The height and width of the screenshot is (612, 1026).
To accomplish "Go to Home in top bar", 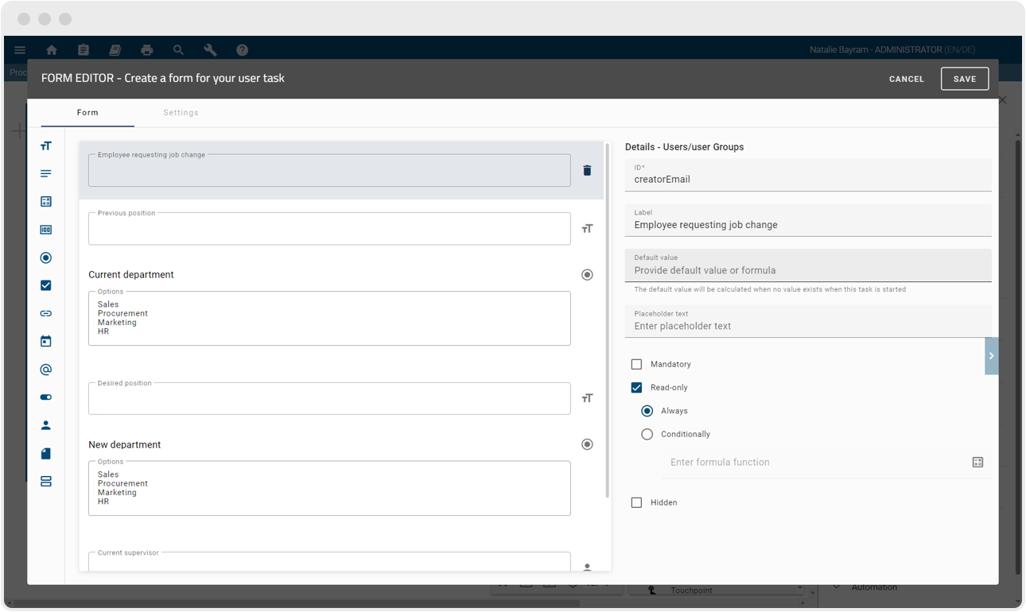I will click(x=52, y=50).
